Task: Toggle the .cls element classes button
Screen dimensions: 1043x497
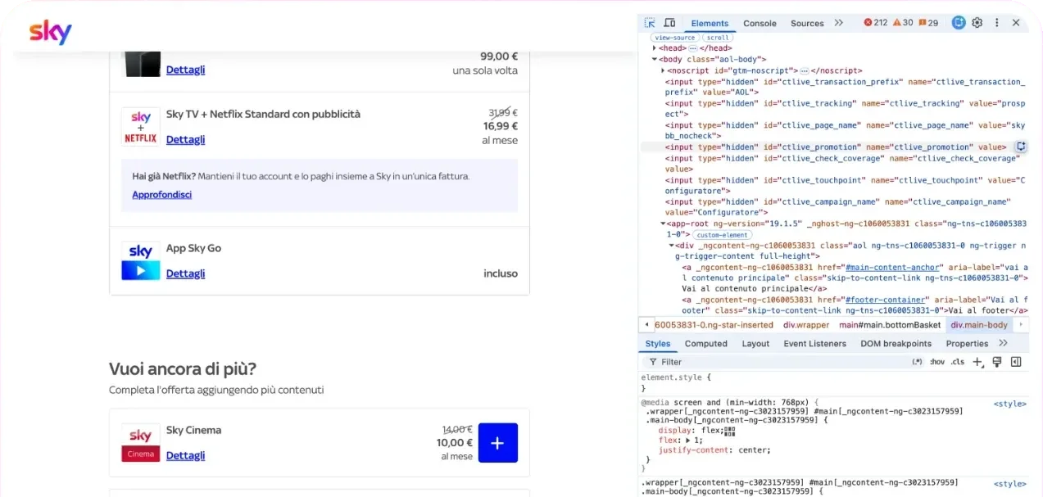Action: pyautogui.click(x=958, y=362)
